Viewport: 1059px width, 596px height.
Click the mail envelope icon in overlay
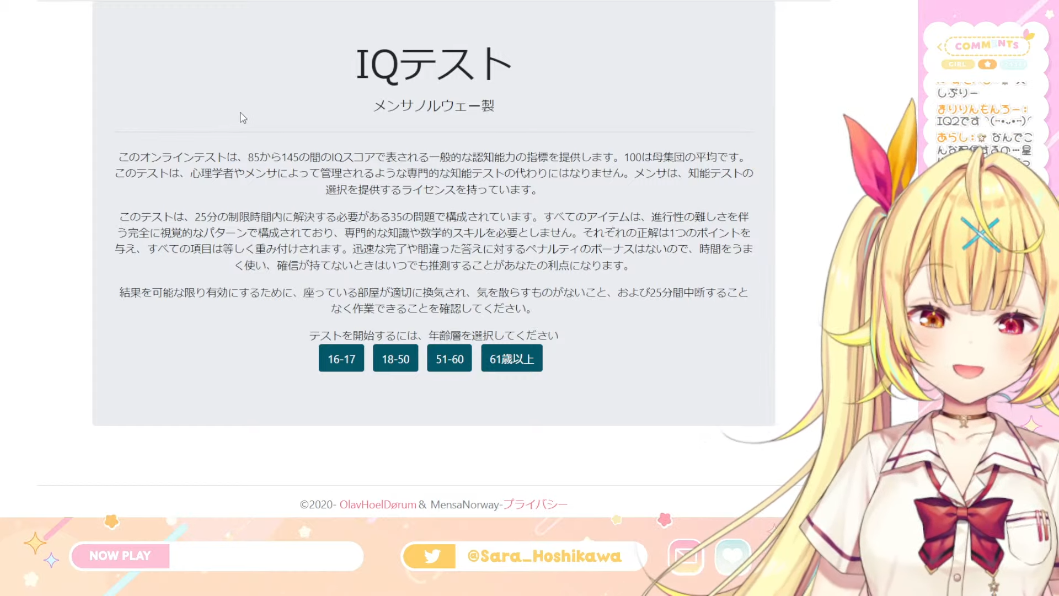click(x=686, y=556)
